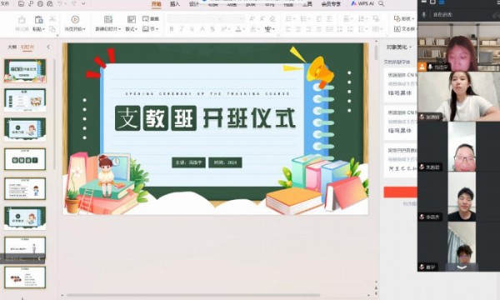
Task: Toggle Bold formatting
Action: coord(171,29)
